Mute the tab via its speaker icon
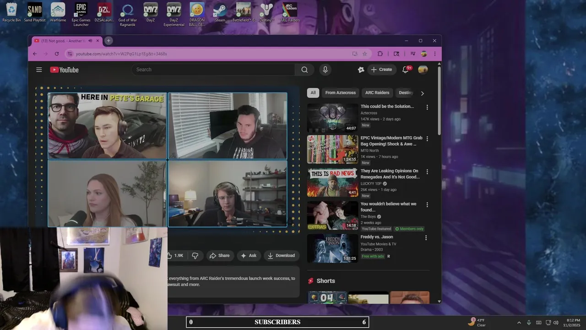Screen dimensions: 586x330 90,41
